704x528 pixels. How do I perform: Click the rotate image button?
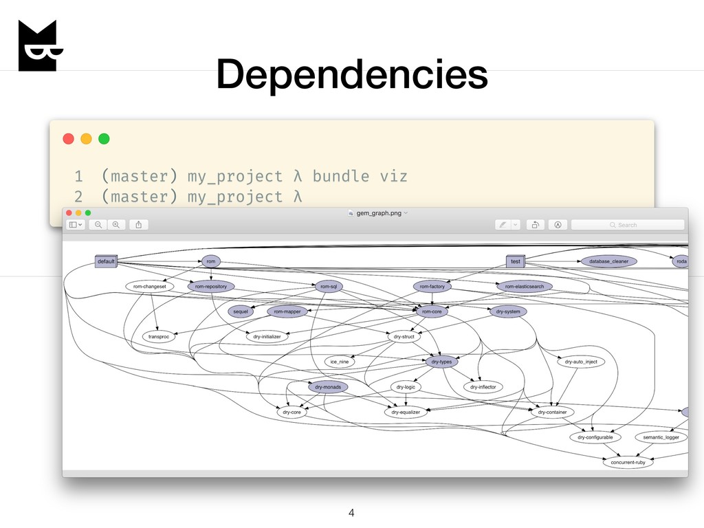535,225
